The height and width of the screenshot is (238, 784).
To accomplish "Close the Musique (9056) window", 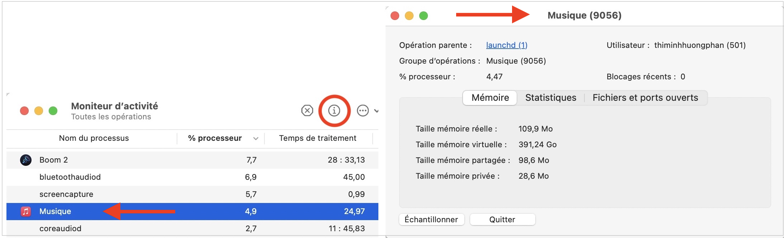I will click(395, 16).
